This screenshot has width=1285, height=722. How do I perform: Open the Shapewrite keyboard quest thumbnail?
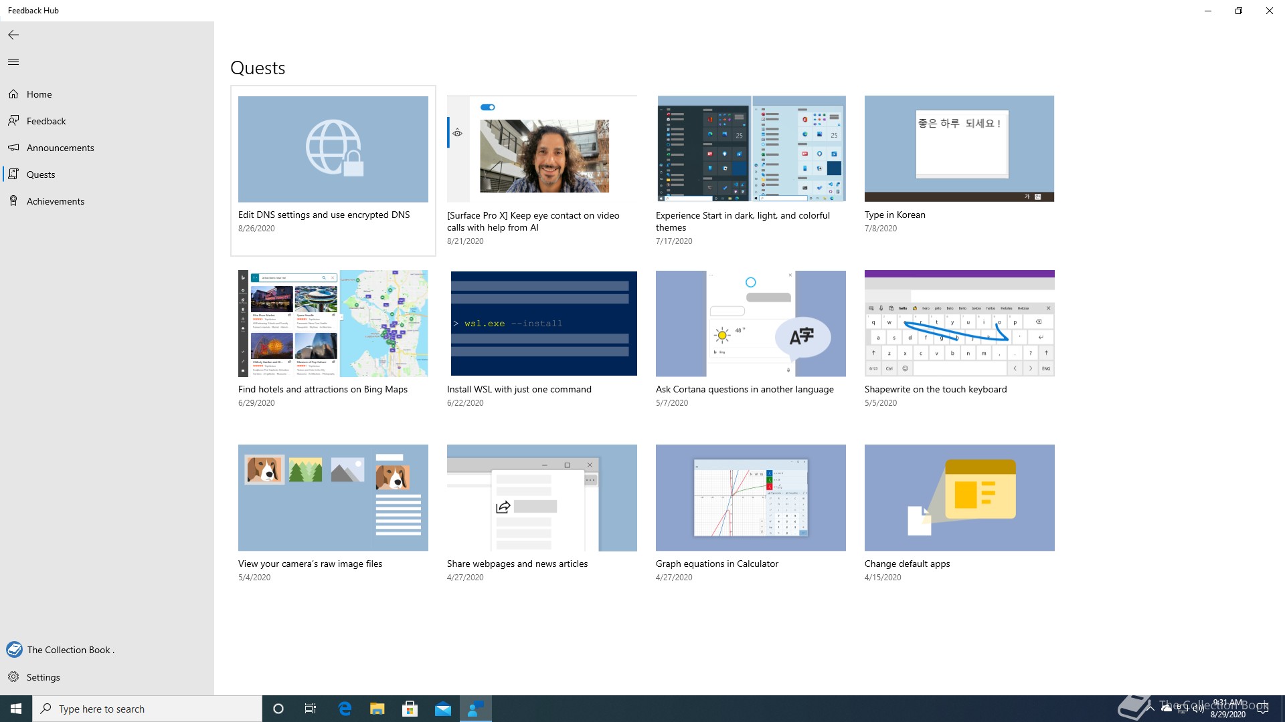point(960,324)
